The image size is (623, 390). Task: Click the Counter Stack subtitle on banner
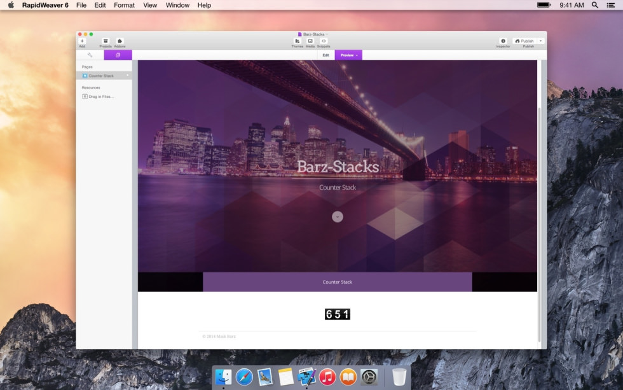click(338, 187)
